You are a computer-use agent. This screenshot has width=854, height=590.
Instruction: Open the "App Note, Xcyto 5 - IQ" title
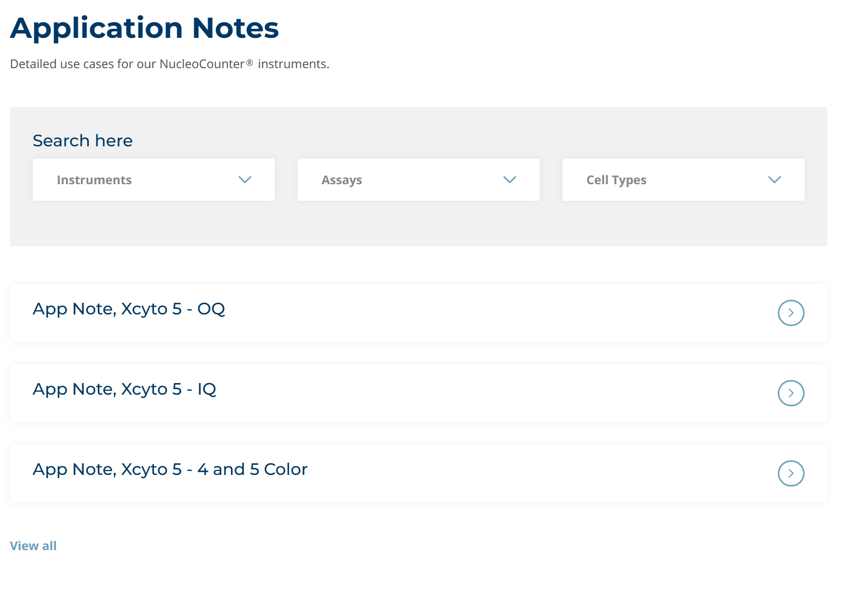(124, 389)
